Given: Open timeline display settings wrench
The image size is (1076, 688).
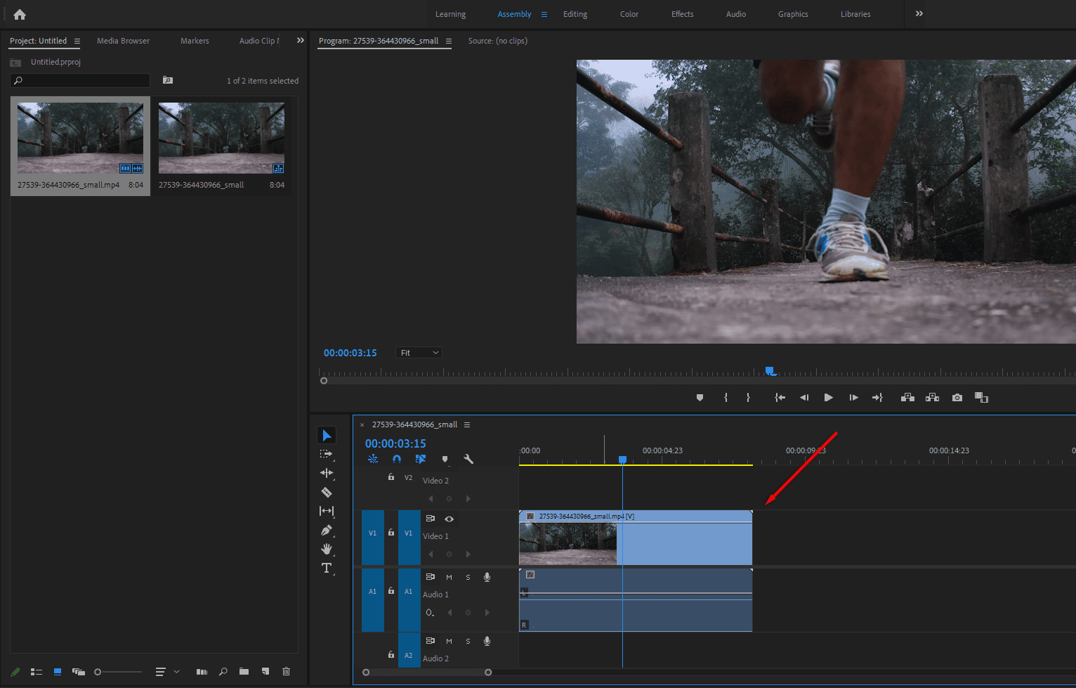Looking at the screenshot, I should (468, 458).
